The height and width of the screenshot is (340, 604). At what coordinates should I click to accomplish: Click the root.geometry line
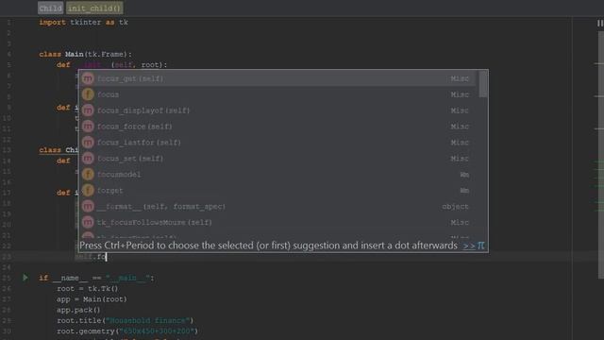pyautogui.click(x=127, y=331)
